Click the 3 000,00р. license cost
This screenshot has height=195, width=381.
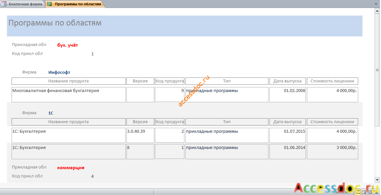tap(332, 152)
